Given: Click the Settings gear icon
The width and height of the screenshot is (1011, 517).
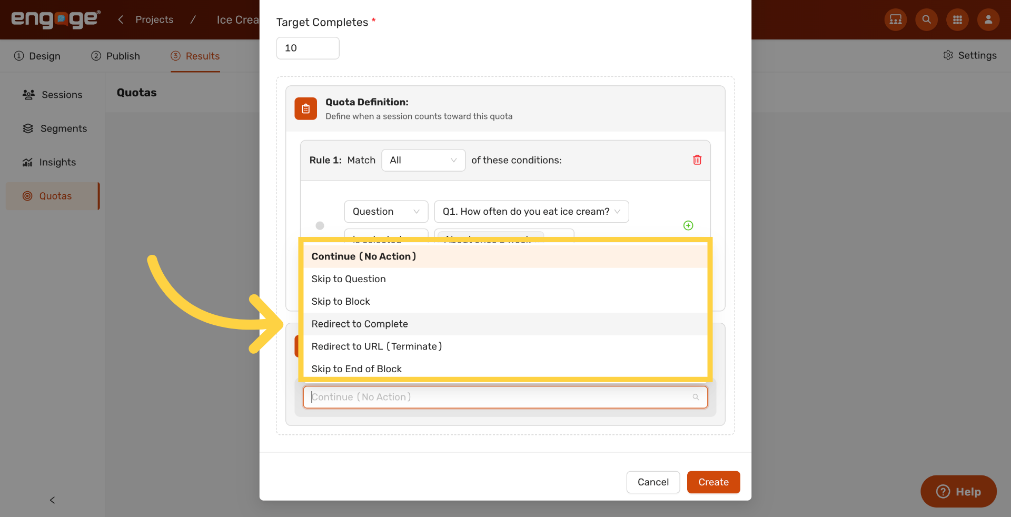Looking at the screenshot, I should point(948,55).
